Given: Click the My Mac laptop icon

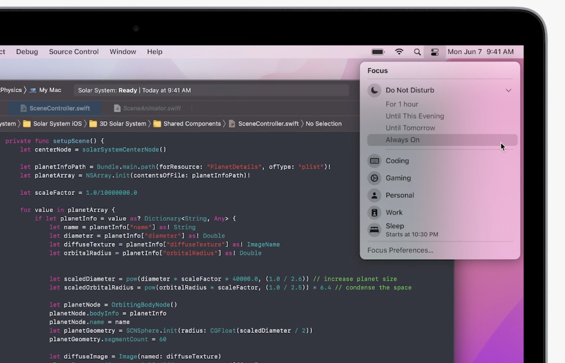Looking at the screenshot, I should pos(33,90).
